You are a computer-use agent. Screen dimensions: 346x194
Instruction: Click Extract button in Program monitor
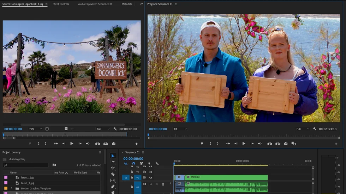(278, 144)
